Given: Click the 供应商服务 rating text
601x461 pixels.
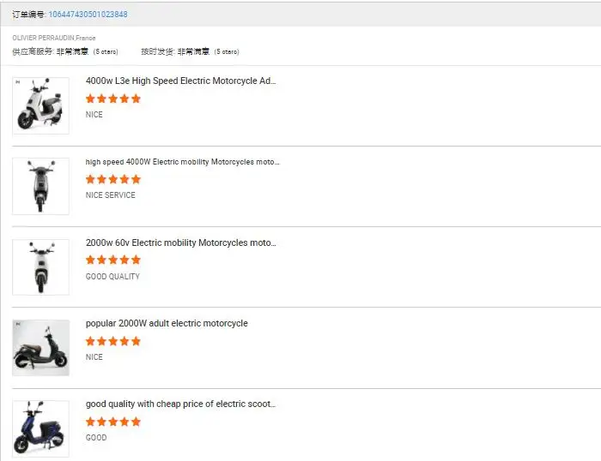Looking at the screenshot, I should (65, 51).
